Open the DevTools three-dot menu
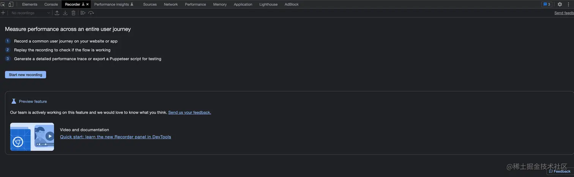Screen dimensions: 574x177 (569, 5)
